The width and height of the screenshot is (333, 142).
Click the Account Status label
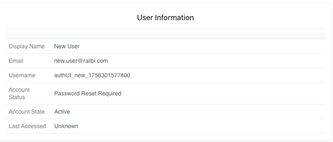pos(19,93)
